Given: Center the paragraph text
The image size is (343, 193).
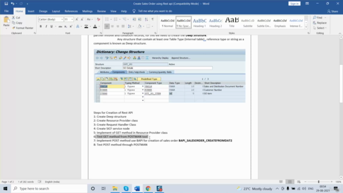Looking at the screenshot, I should click(112, 26).
